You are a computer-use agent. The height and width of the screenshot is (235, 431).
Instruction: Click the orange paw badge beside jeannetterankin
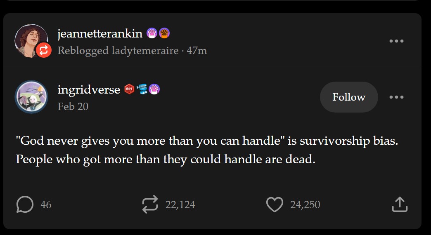click(x=164, y=33)
